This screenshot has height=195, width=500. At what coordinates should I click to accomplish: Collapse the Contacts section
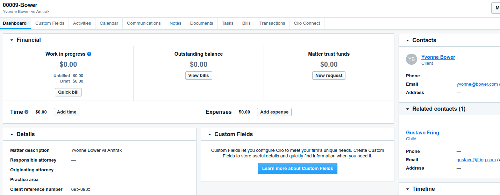407,40
